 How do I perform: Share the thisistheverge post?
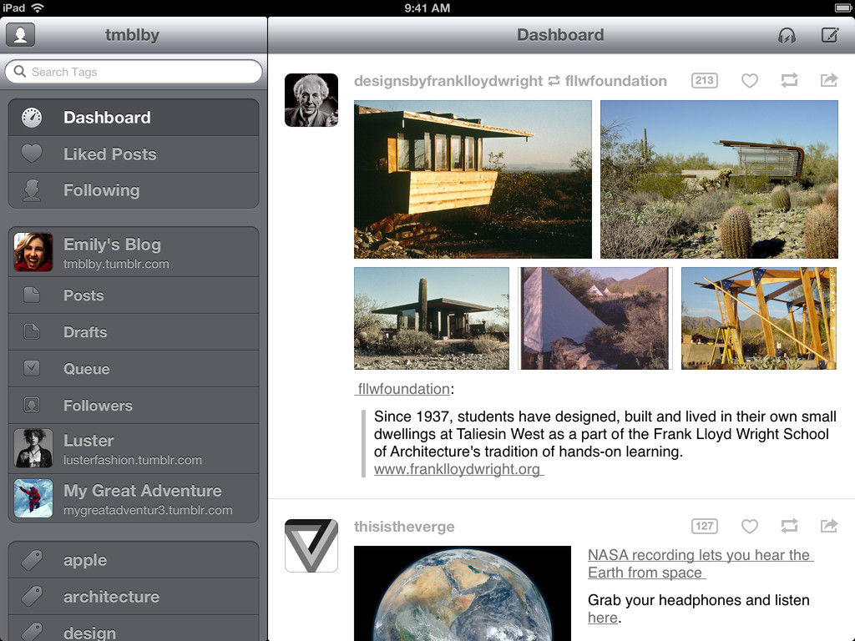[x=828, y=526]
